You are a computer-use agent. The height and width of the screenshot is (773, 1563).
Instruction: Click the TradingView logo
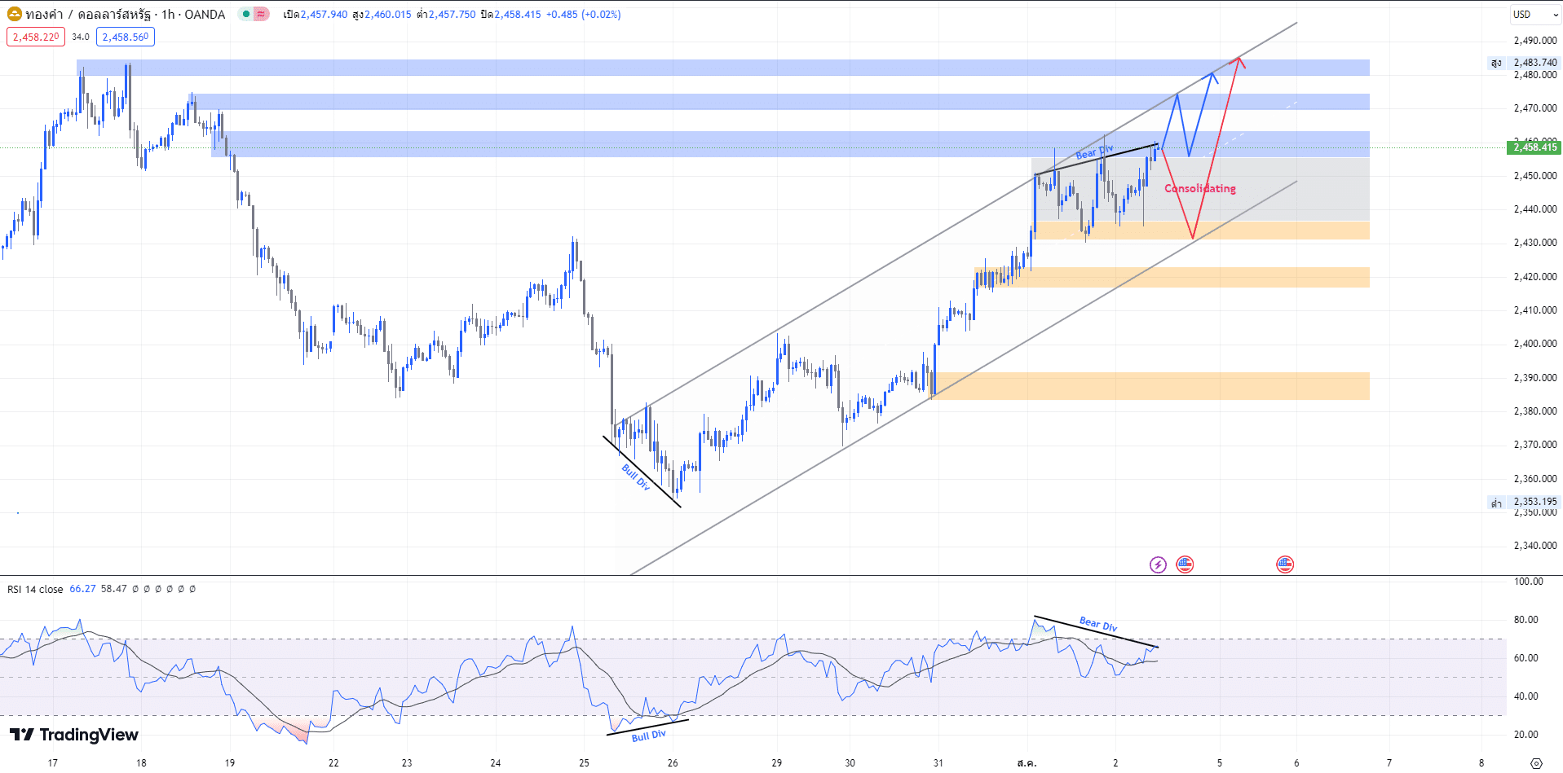click(x=74, y=735)
